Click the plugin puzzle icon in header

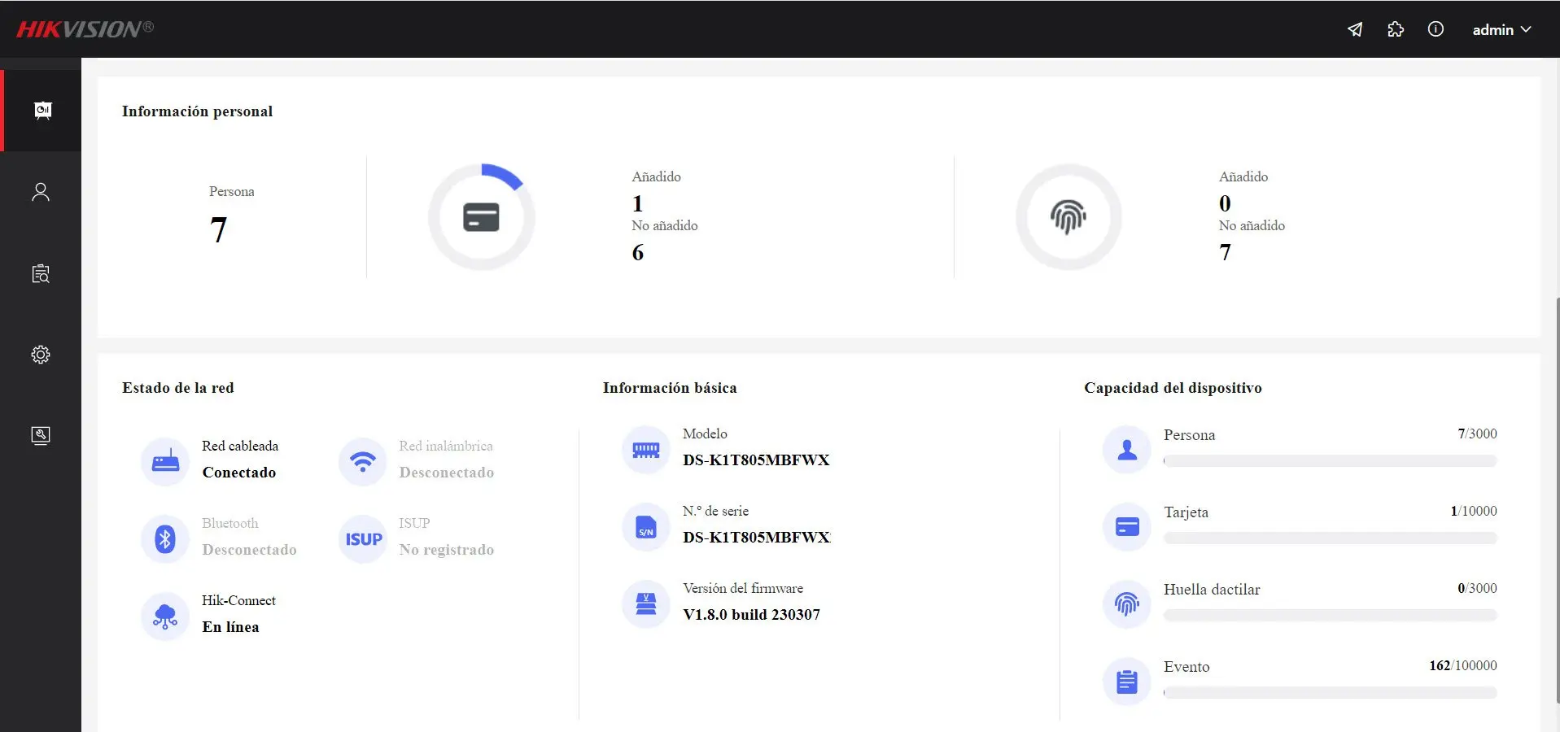pos(1396,29)
